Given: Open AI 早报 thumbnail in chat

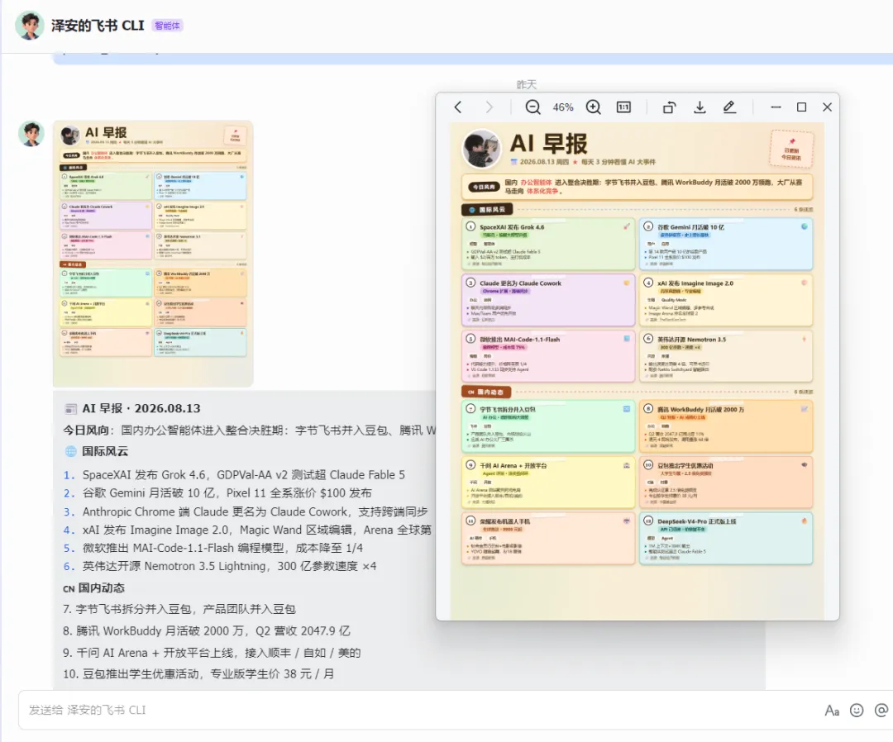Looking at the screenshot, I should pyautogui.click(x=153, y=254).
